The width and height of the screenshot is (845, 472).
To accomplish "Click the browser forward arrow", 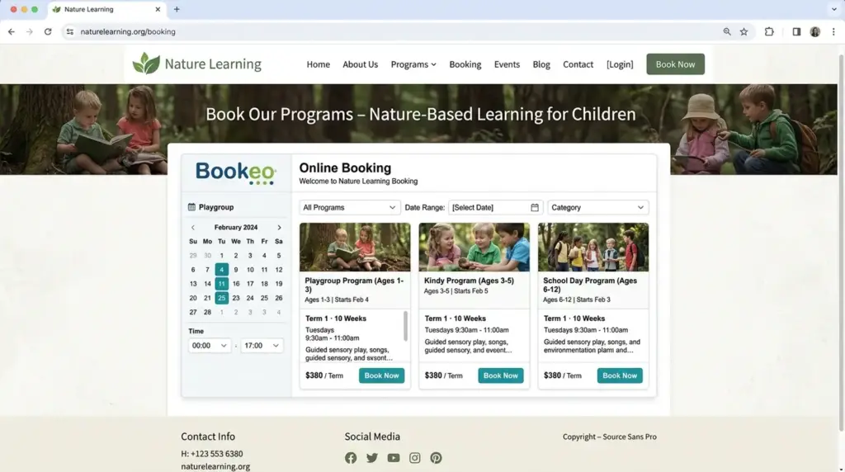I will 30,32.
